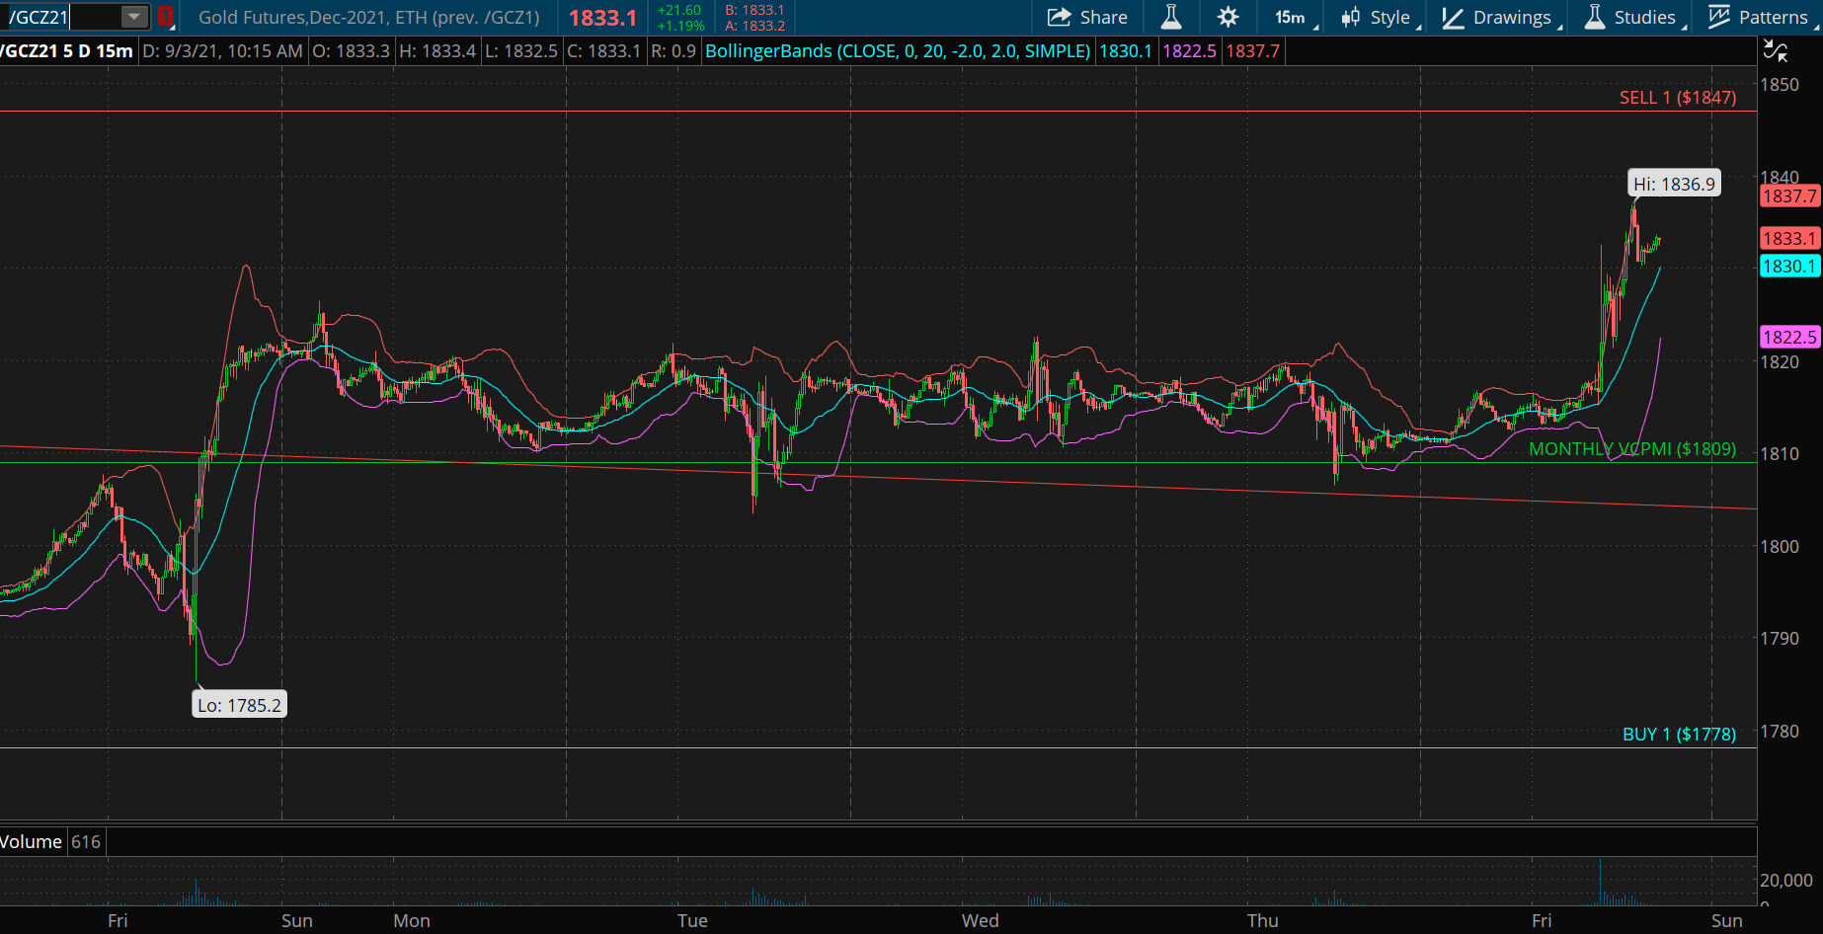Click the 1790 price axis label
The width and height of the screenshot is (1823, 934).
1780,638
